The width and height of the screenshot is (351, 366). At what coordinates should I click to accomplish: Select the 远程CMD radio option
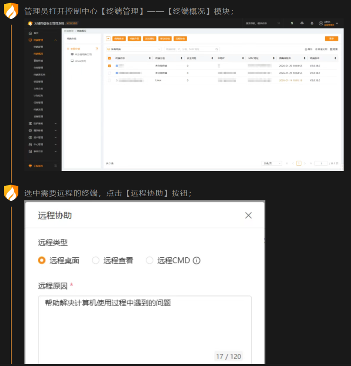(149, 261)
